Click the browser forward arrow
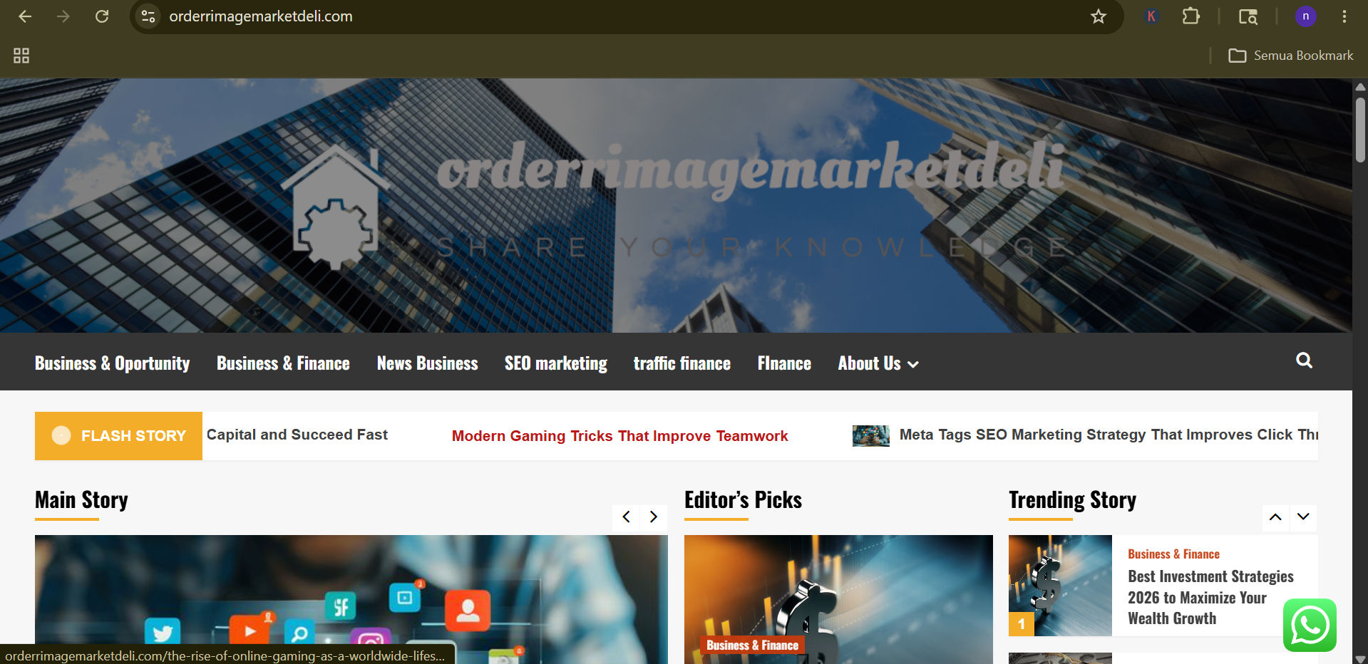The height and width of the screenshot is (664, 1368). coord(63,16)
